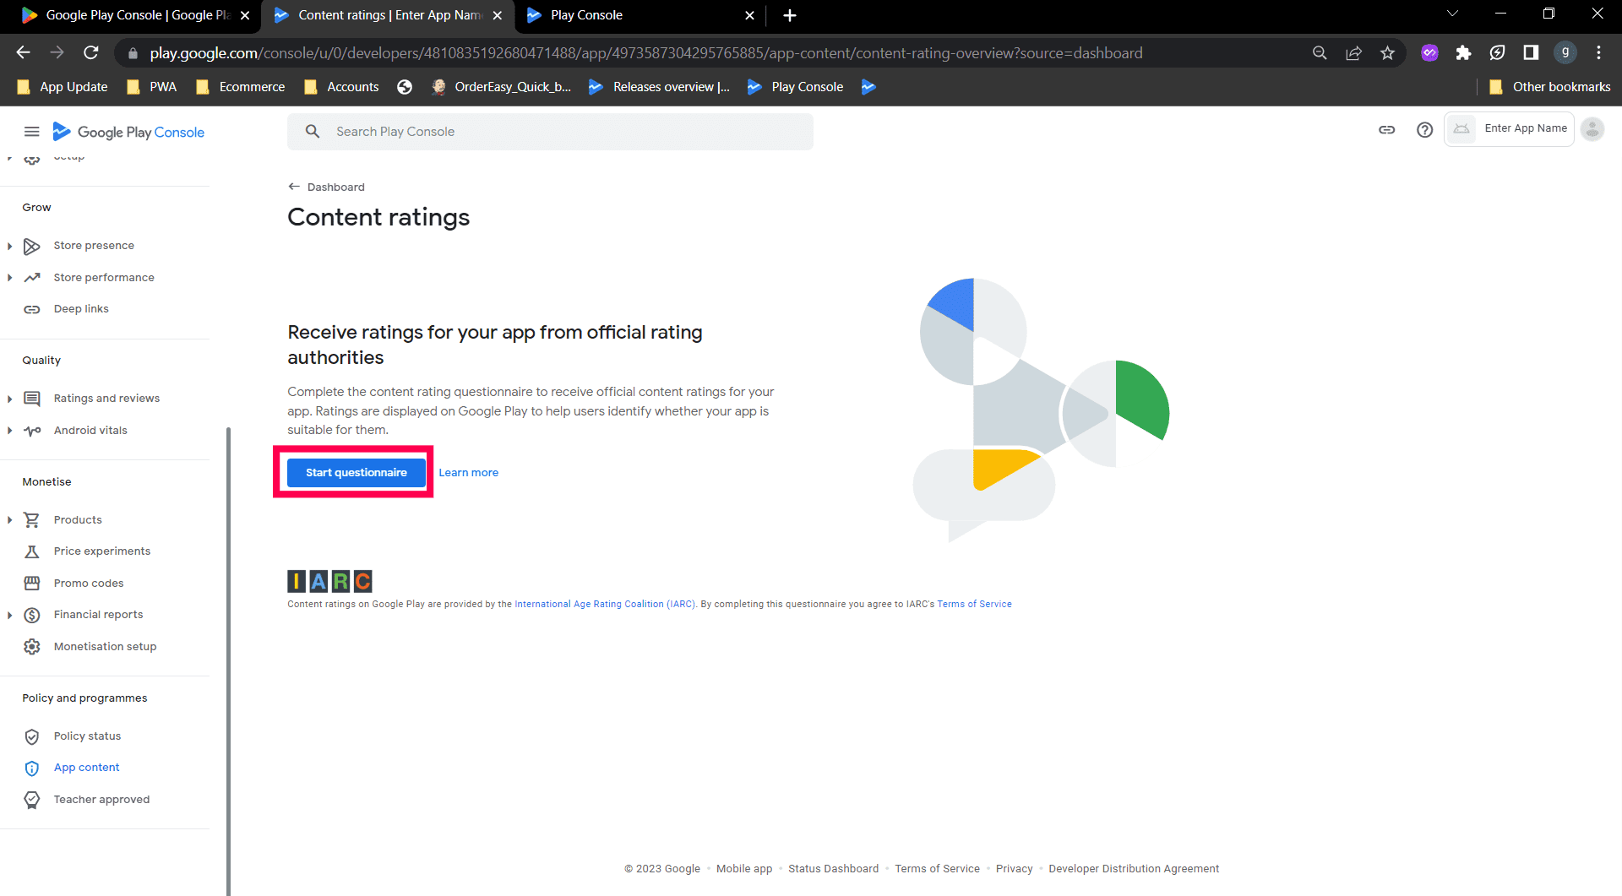Open the help question mark icon
Viewport: 1622px width, 896px height.
click(x=1424, y=129)
